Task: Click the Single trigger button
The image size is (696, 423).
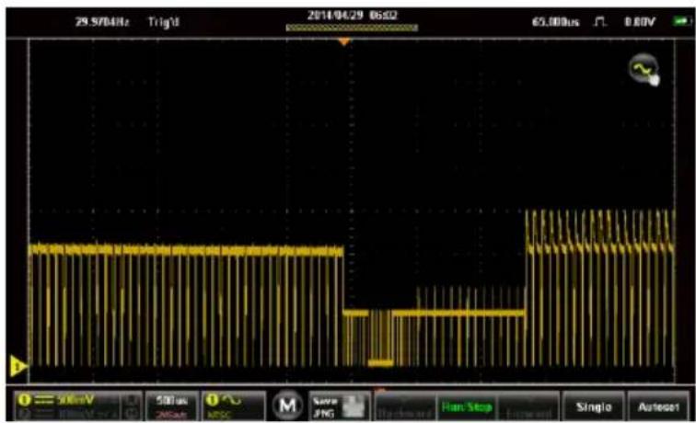Action: 594,406
